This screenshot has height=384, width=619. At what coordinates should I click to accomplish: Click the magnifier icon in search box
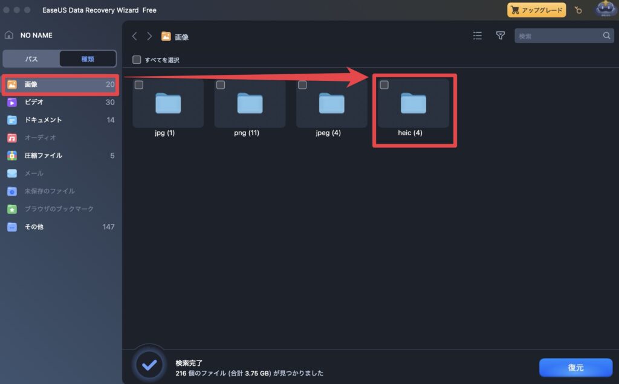point(607,36)
